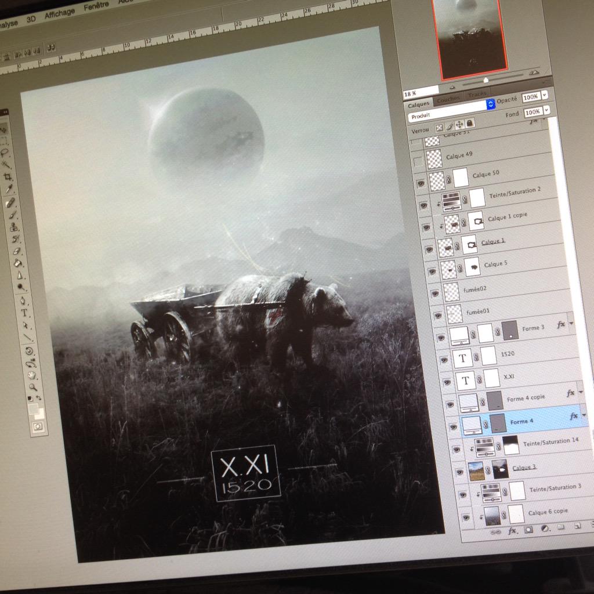Expand Forme 3 layer effects arrow

(x=571, y=324)
